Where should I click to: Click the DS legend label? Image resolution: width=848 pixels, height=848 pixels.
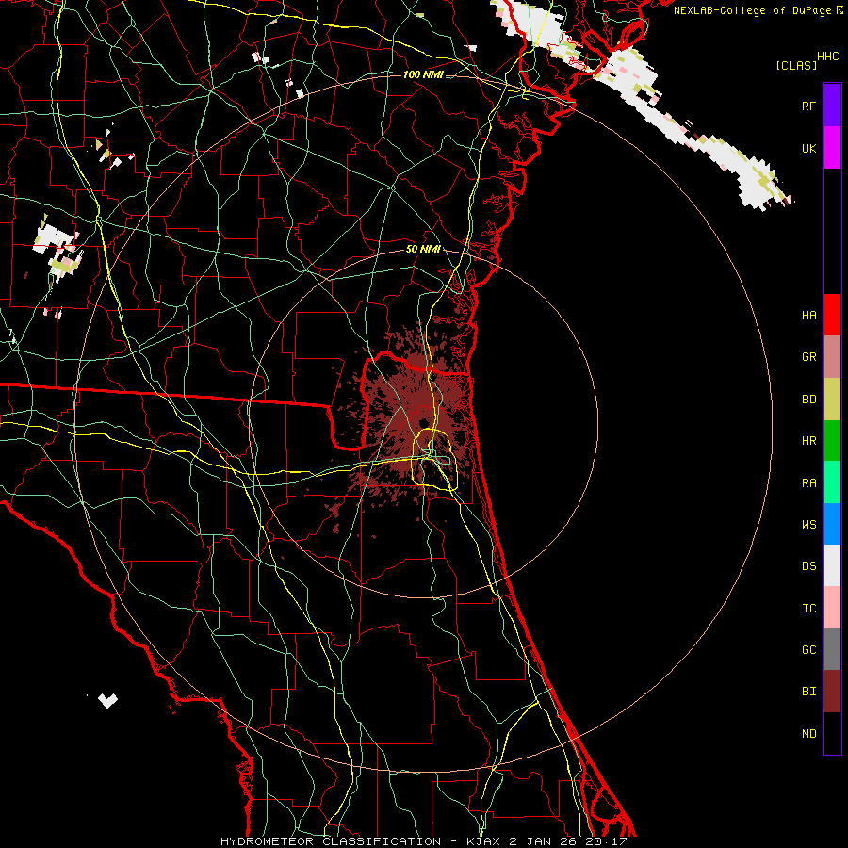(808, 565)
